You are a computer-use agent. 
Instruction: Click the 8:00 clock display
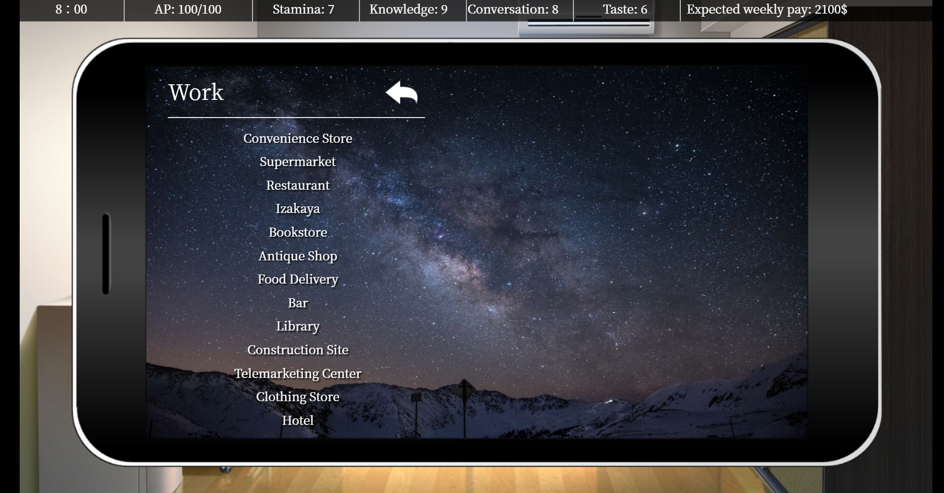click(71, 10)
